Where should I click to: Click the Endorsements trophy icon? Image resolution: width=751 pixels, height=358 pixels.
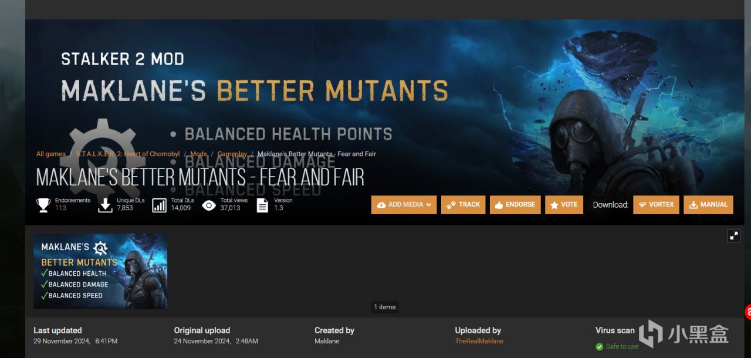point(43,205)
